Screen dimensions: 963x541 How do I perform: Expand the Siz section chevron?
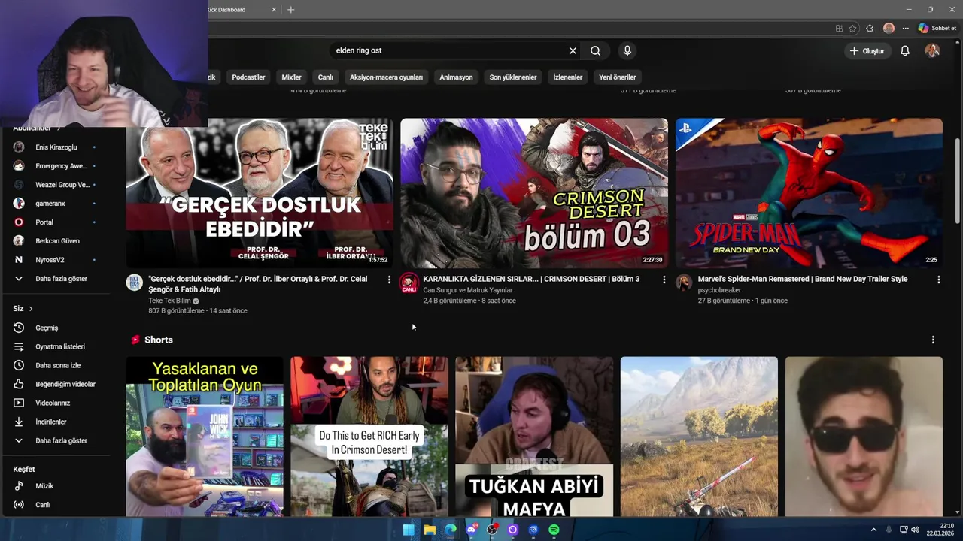pos(31,309)
